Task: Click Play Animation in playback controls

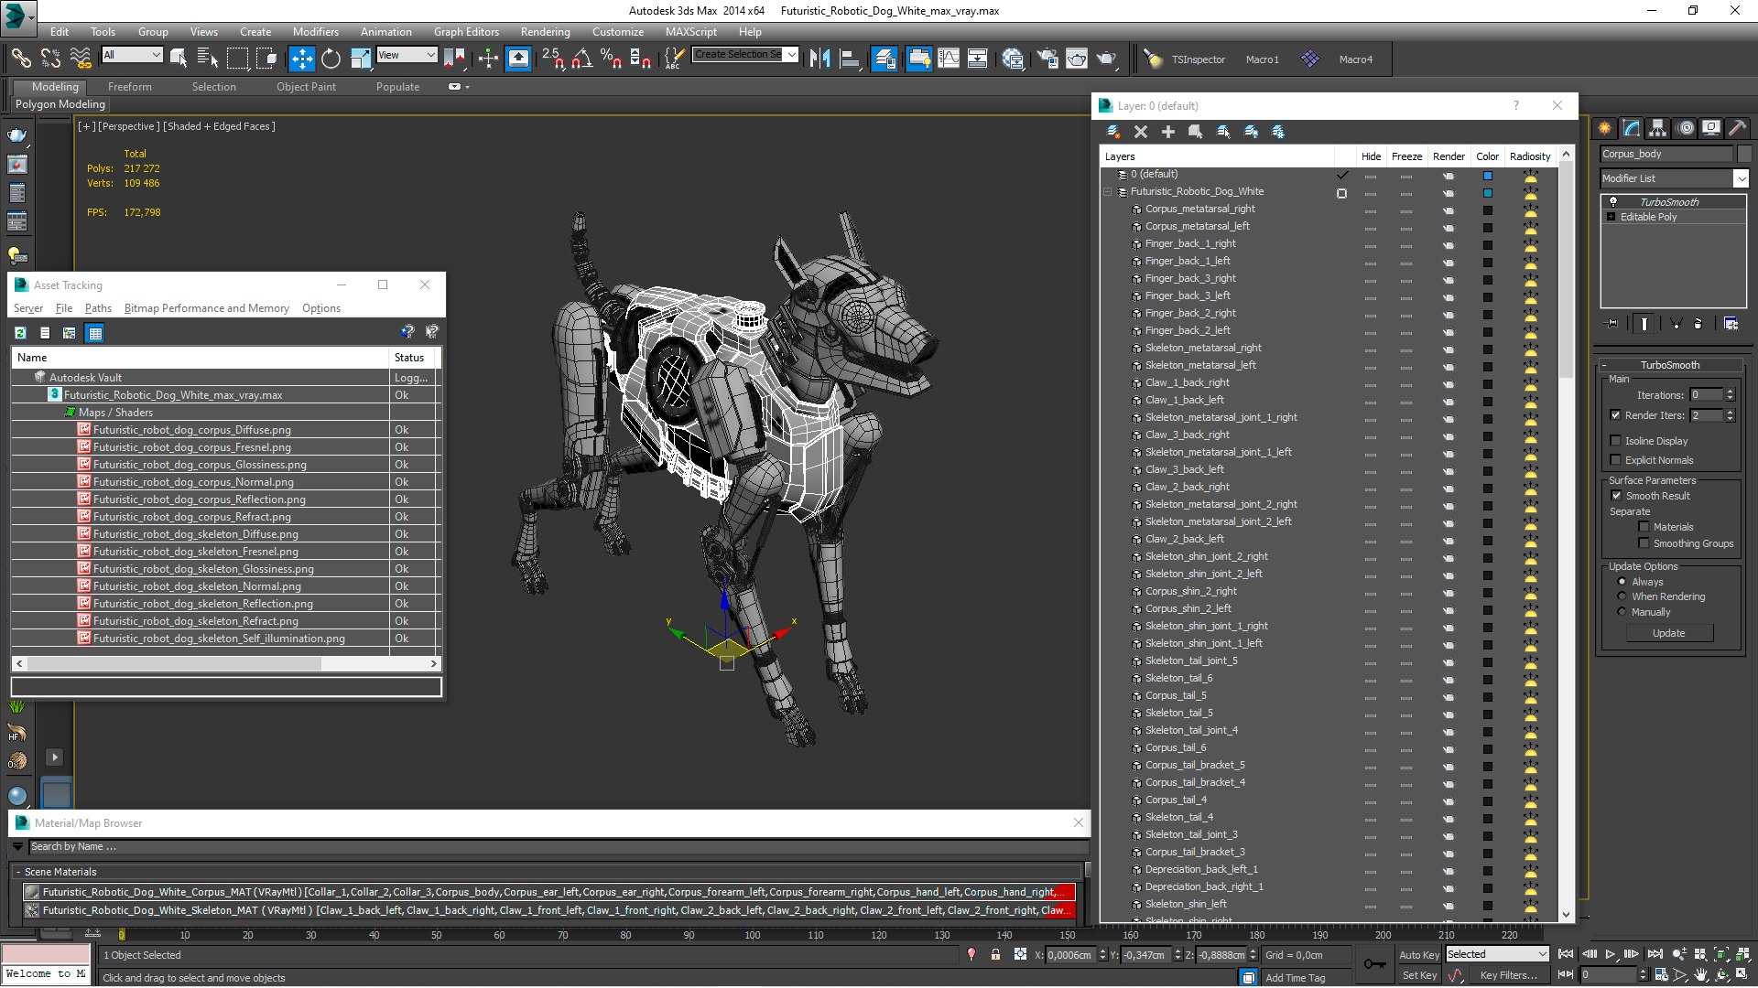Action: [x=1610, y=954]
